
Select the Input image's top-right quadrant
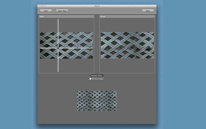tap(76, 40)
